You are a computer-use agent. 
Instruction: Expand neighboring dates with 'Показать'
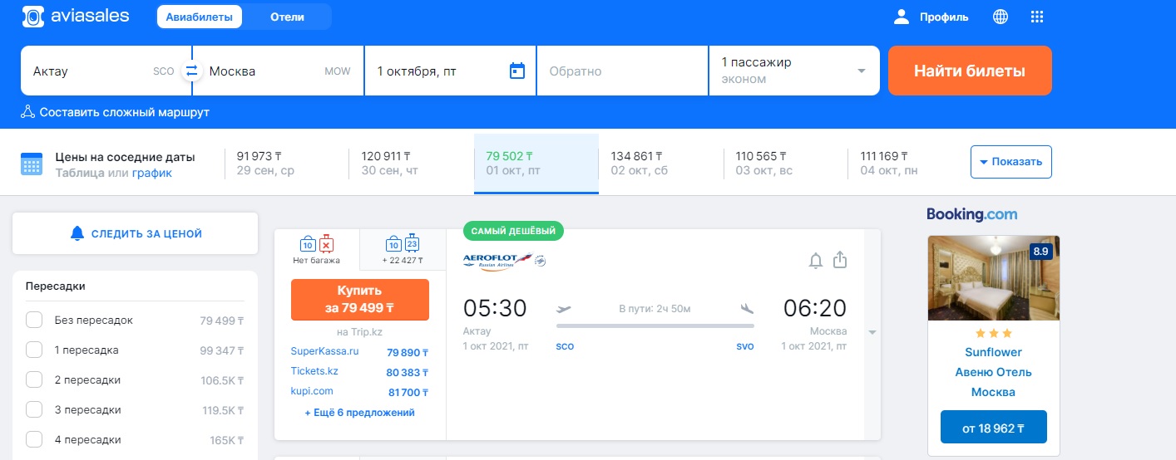pos(1010,162)
